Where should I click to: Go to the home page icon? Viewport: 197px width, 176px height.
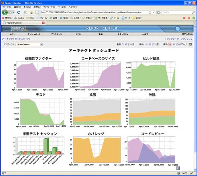click(31, 12)
